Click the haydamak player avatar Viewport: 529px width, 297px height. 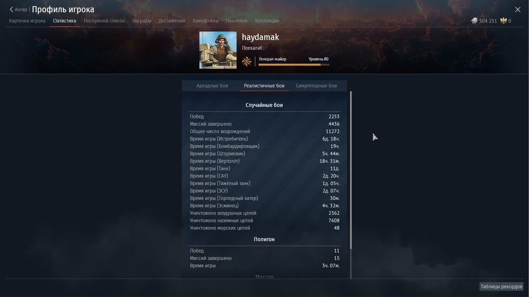pyautogui.click(x=218, y=50)
